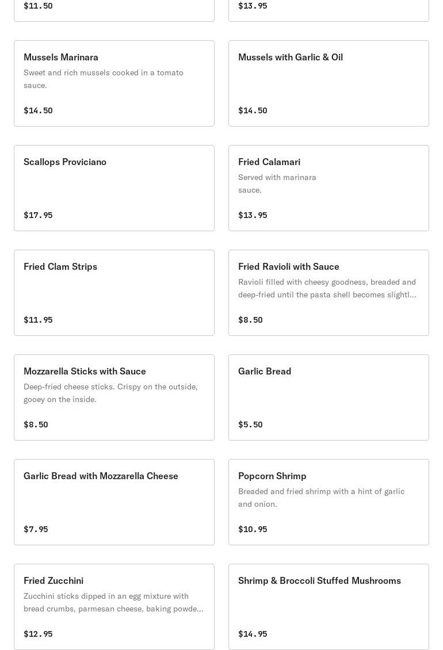Click the Popcorn Shrimp description text

(321, 498)
